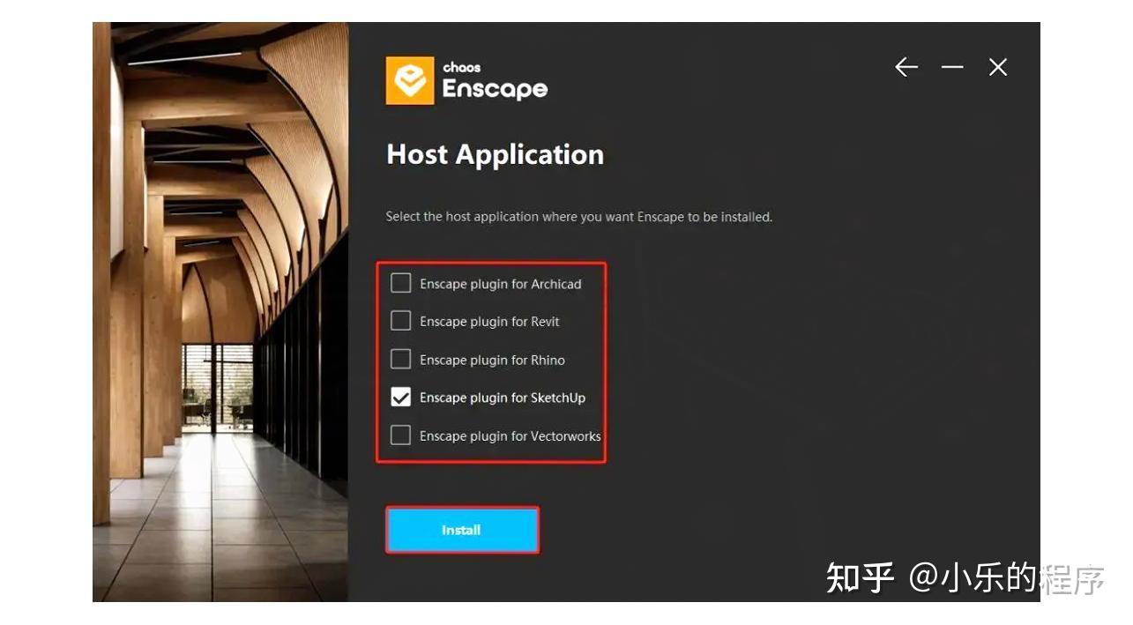This screenshot has width=1133, height=625.
Task: Click the checked SketchUp checkbox icon
Action: coord(401,397)
